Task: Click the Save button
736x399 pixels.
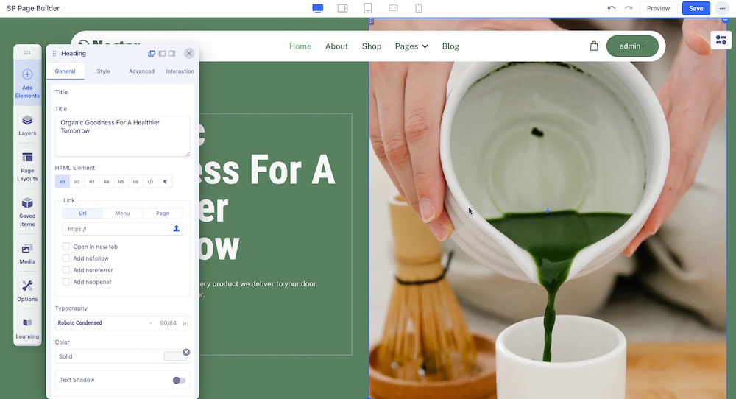Action: [696, 8]
